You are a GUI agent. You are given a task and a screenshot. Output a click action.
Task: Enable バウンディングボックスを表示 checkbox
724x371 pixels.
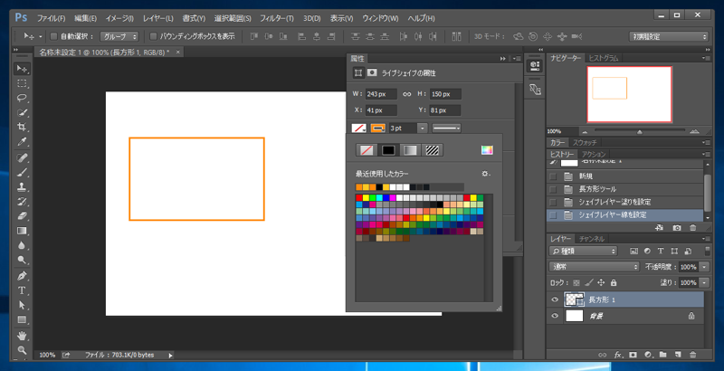click(x=153, y=36)
